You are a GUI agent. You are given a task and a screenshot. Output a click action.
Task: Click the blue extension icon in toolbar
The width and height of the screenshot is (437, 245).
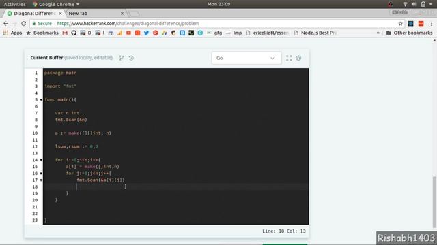[410, 24]
